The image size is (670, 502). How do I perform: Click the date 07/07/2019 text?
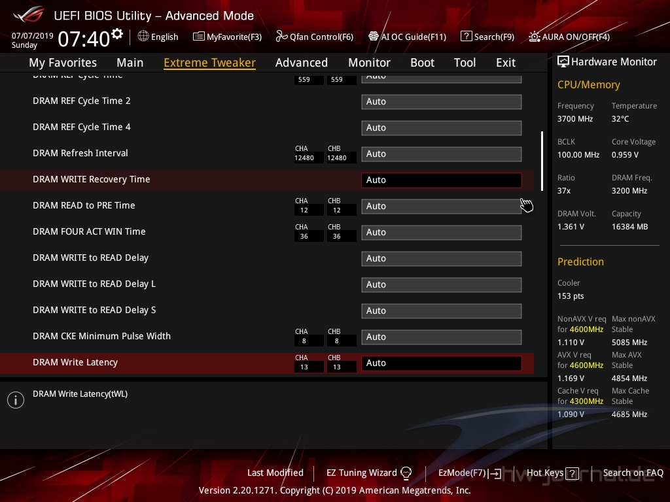point(33,35)
